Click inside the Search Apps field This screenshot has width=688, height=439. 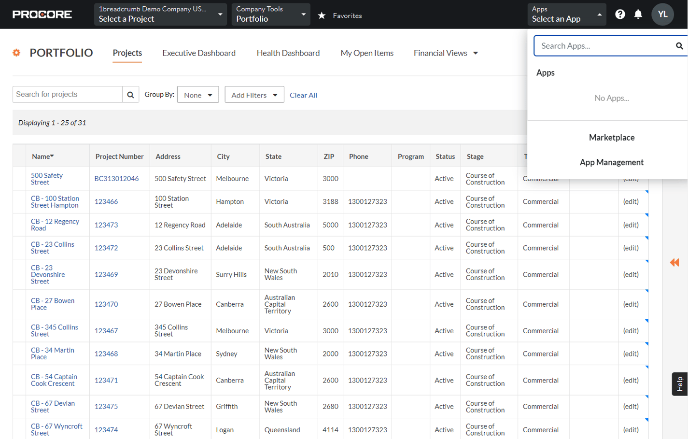coord(604,46)
